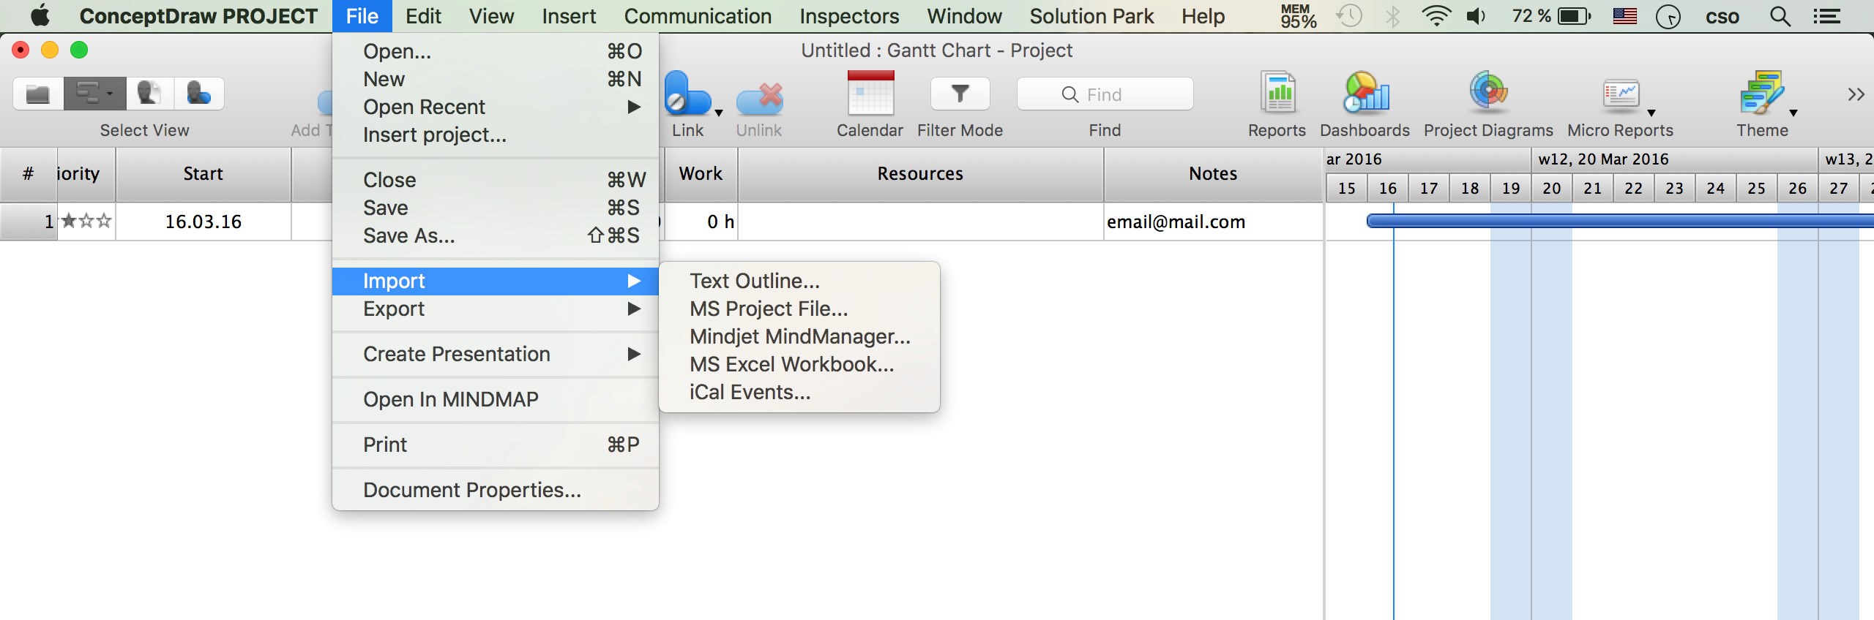This screenshot has height=620, width=1874.
Task: Open the Help menu
Action: [x=1203, y=16]
